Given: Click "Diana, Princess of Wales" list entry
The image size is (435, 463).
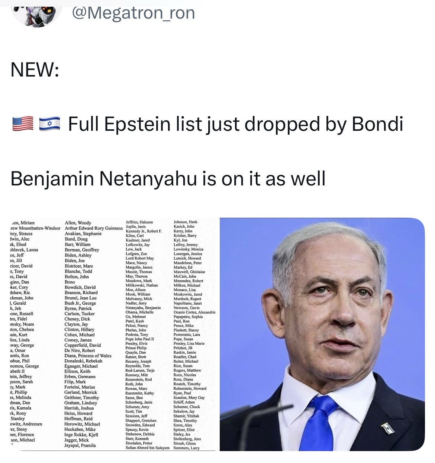Looking at the screenshot, I should [88, 356].
